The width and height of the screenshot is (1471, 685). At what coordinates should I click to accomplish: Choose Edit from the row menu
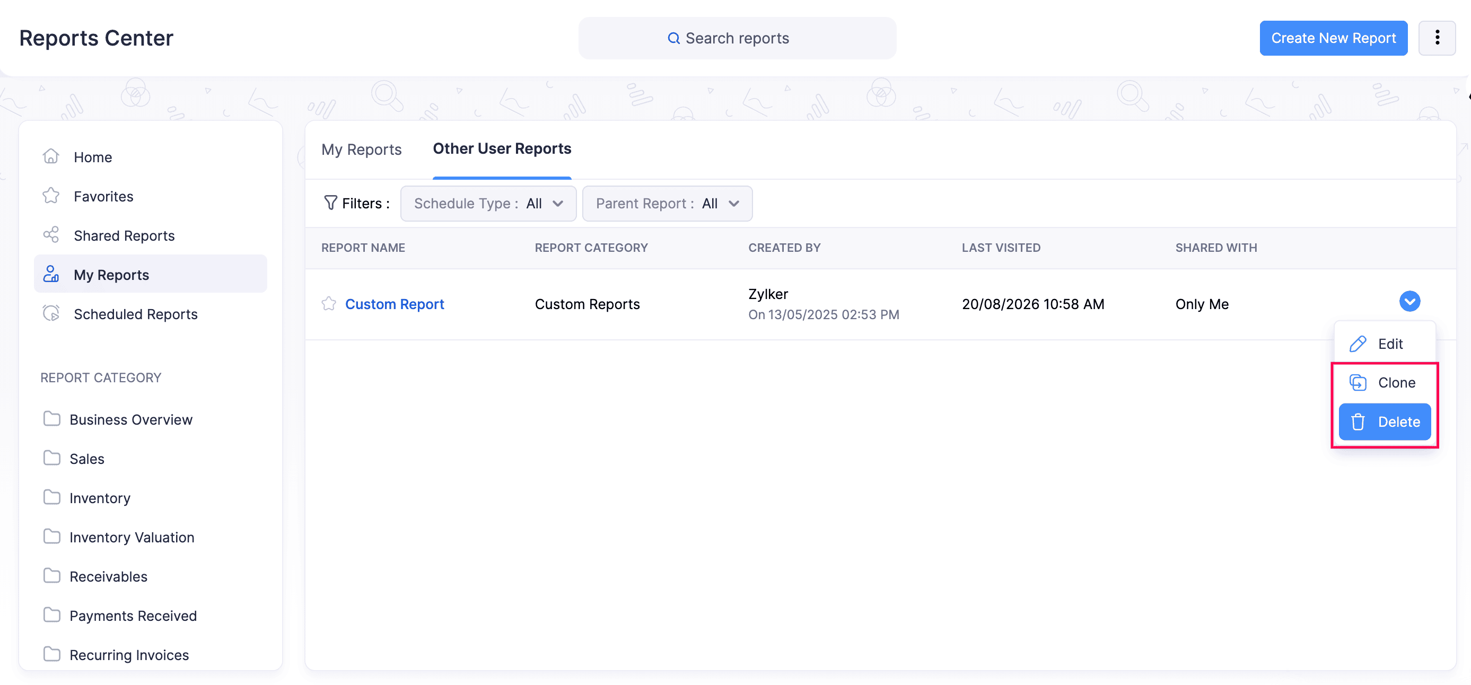point(1384,344)
